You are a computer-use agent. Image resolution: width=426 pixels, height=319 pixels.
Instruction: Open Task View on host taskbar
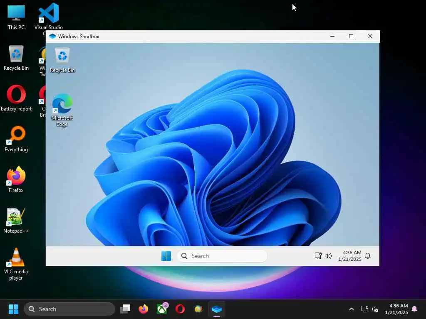coord(125,309)
